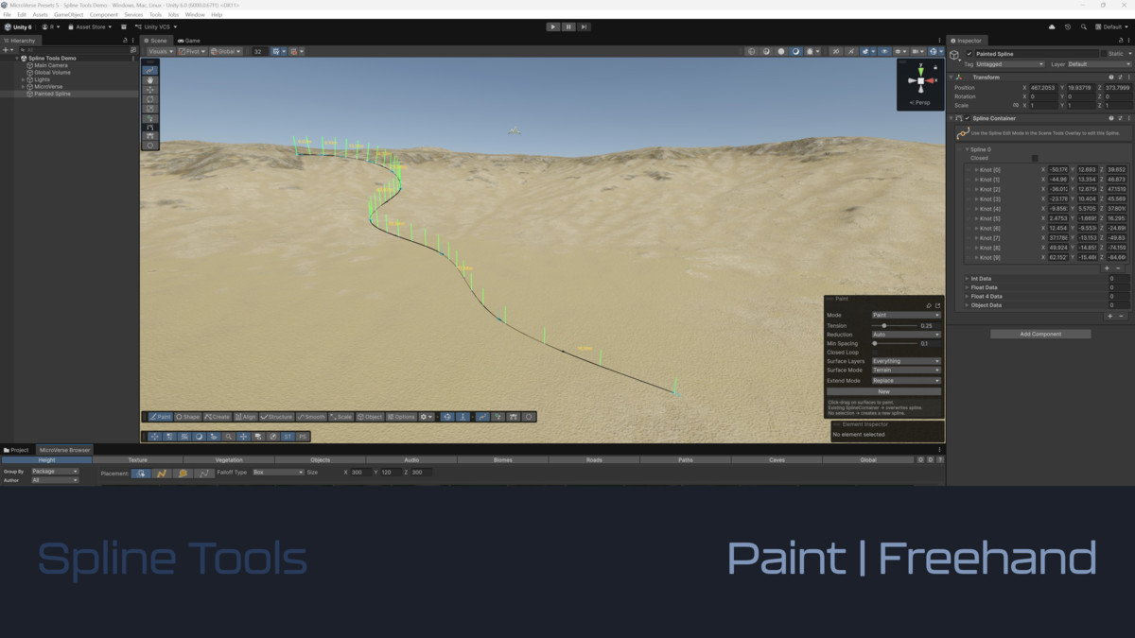Open the Tag dropdown
Image resolution: width=1135 pixels, height=638 pixels.
[1010, 64]
